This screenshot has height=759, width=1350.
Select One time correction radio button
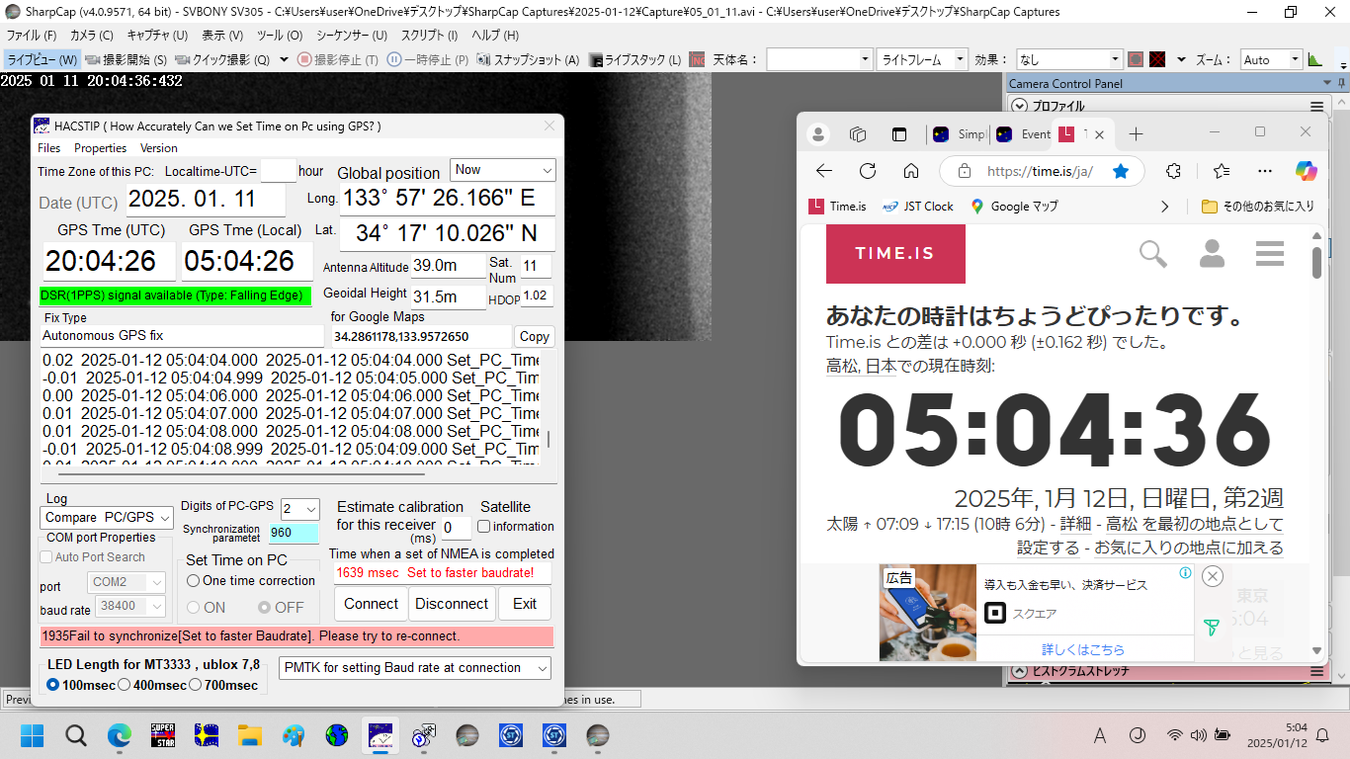194,581
